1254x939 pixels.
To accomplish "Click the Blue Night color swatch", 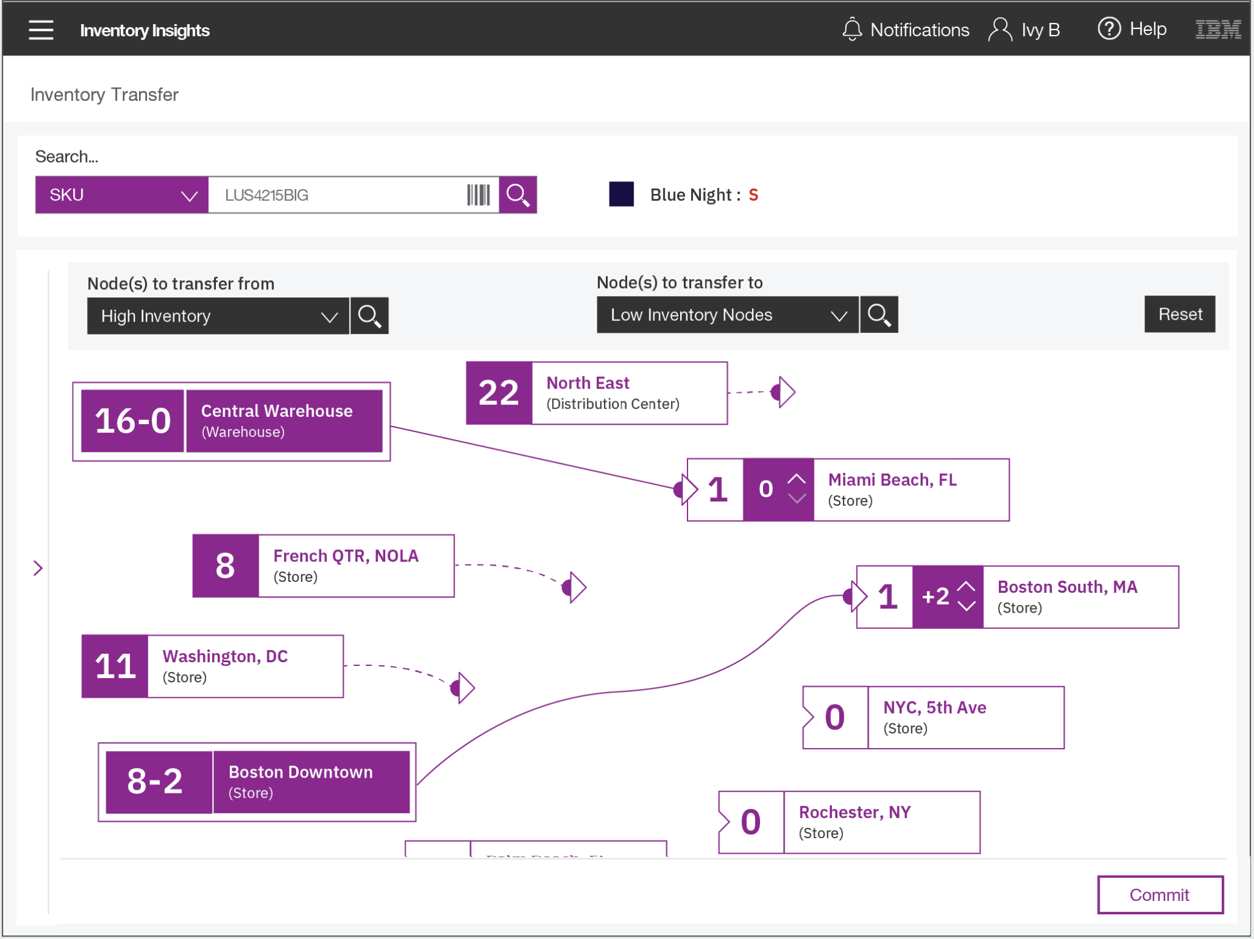I will (621, 195).
